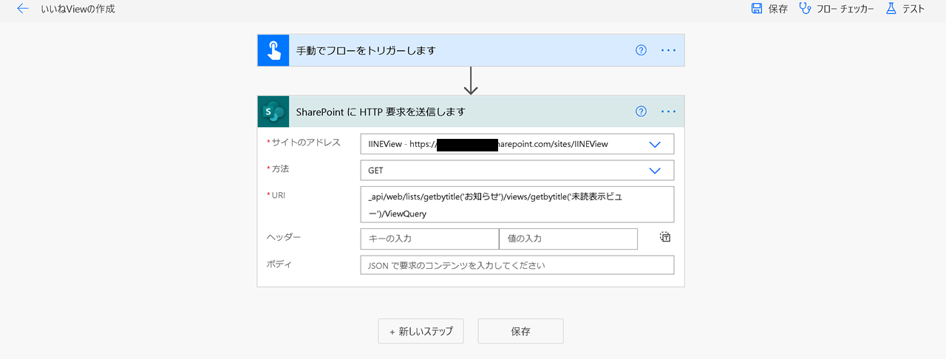Screen dimensions: 946x359
Task: Expand the サイトのアドレス dropdown
Action: click(x=654, y=144)
